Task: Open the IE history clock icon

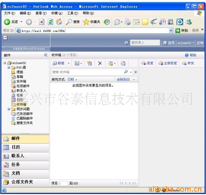Action: click(107, 22)
